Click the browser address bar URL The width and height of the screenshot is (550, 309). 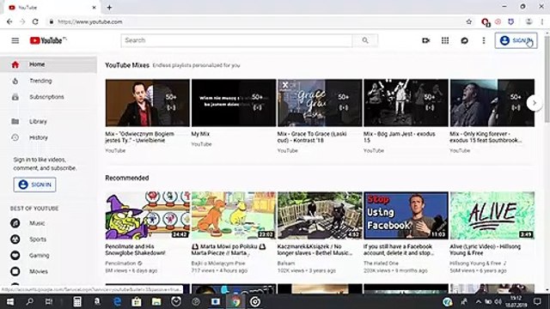point(90,21)
